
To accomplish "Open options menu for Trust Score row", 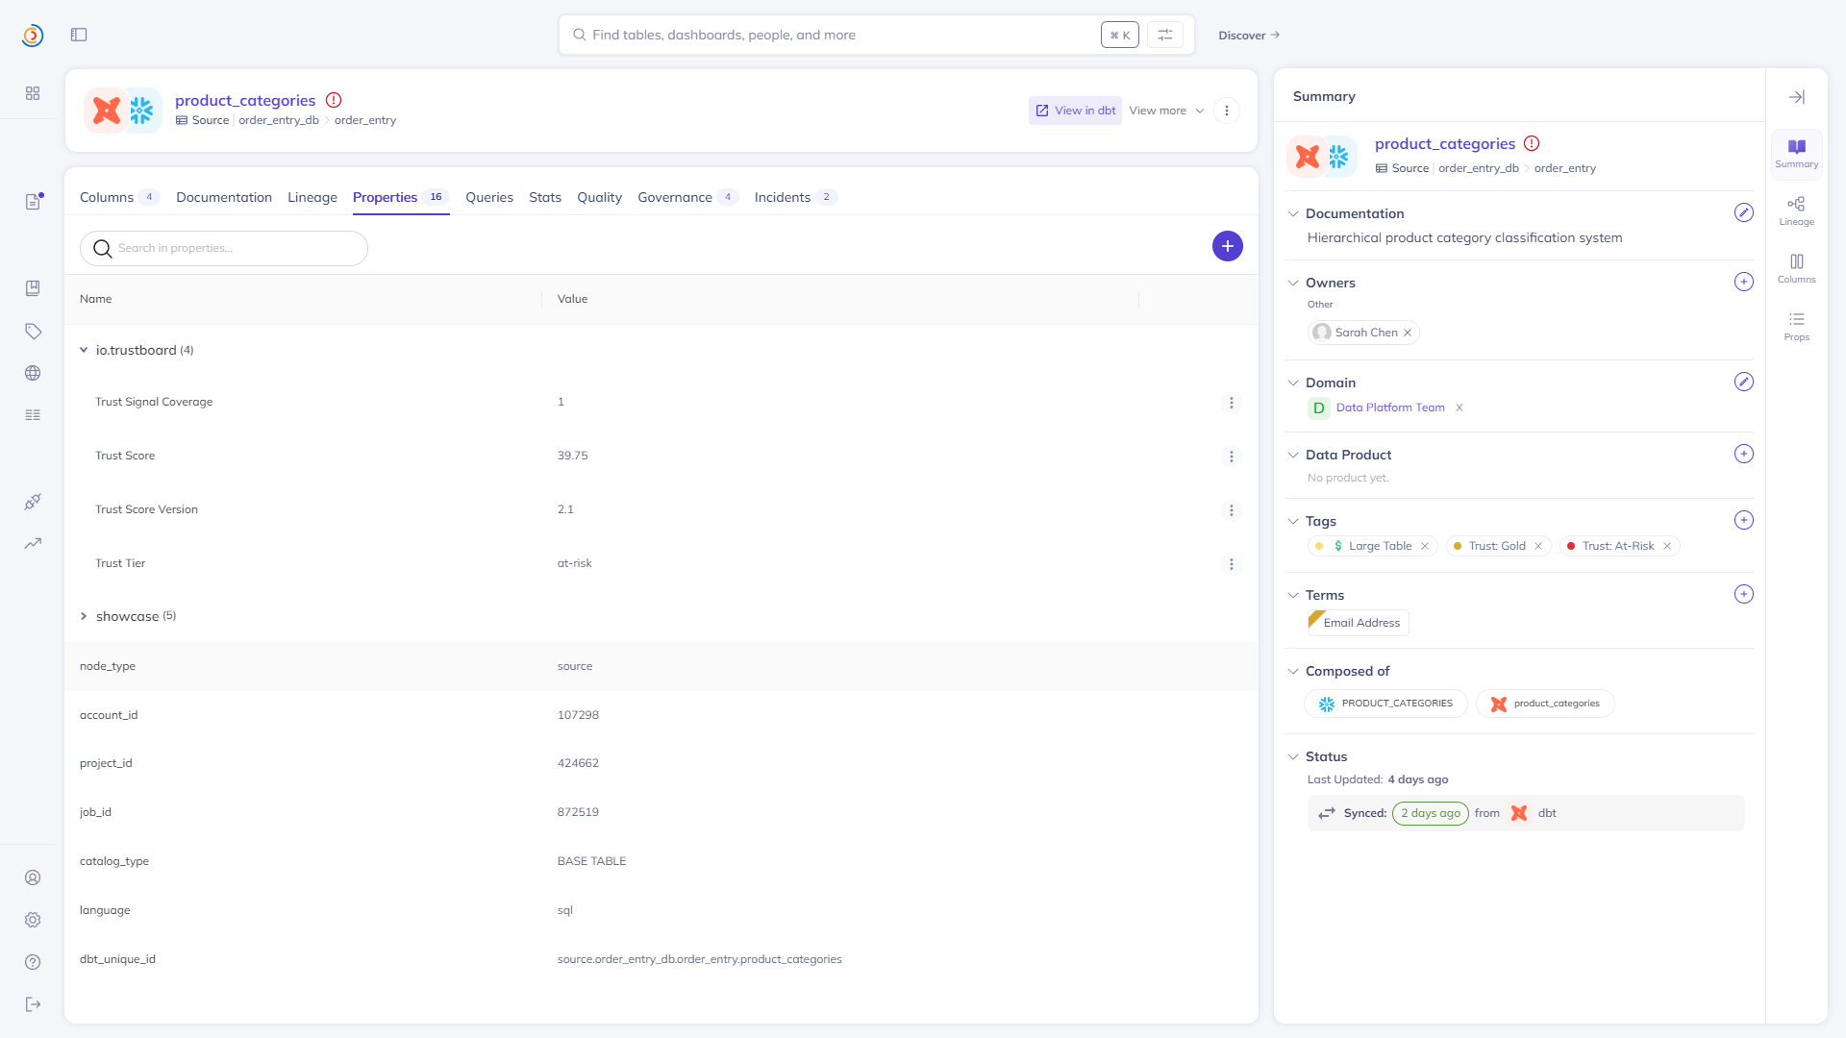I will click(x=1232, y=457).
